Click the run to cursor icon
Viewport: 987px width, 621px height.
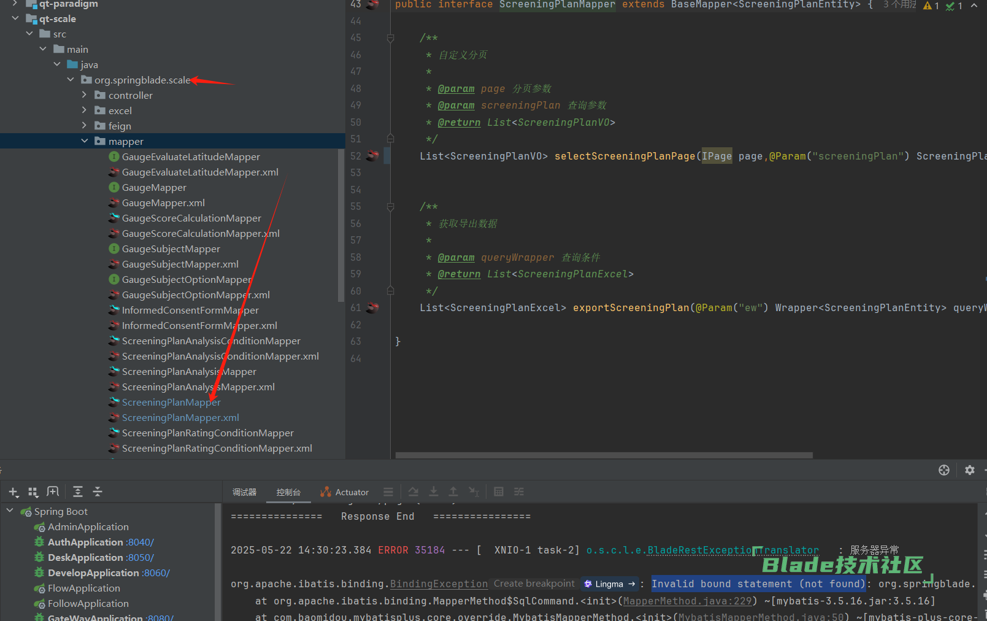(x=474, y=492)
